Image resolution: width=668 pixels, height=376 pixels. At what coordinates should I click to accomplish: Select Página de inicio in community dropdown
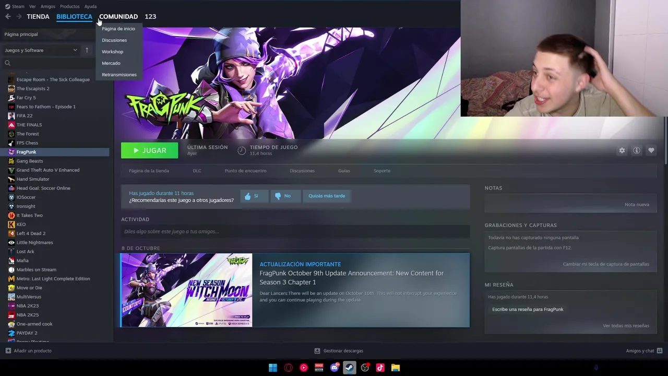point(118,29)
